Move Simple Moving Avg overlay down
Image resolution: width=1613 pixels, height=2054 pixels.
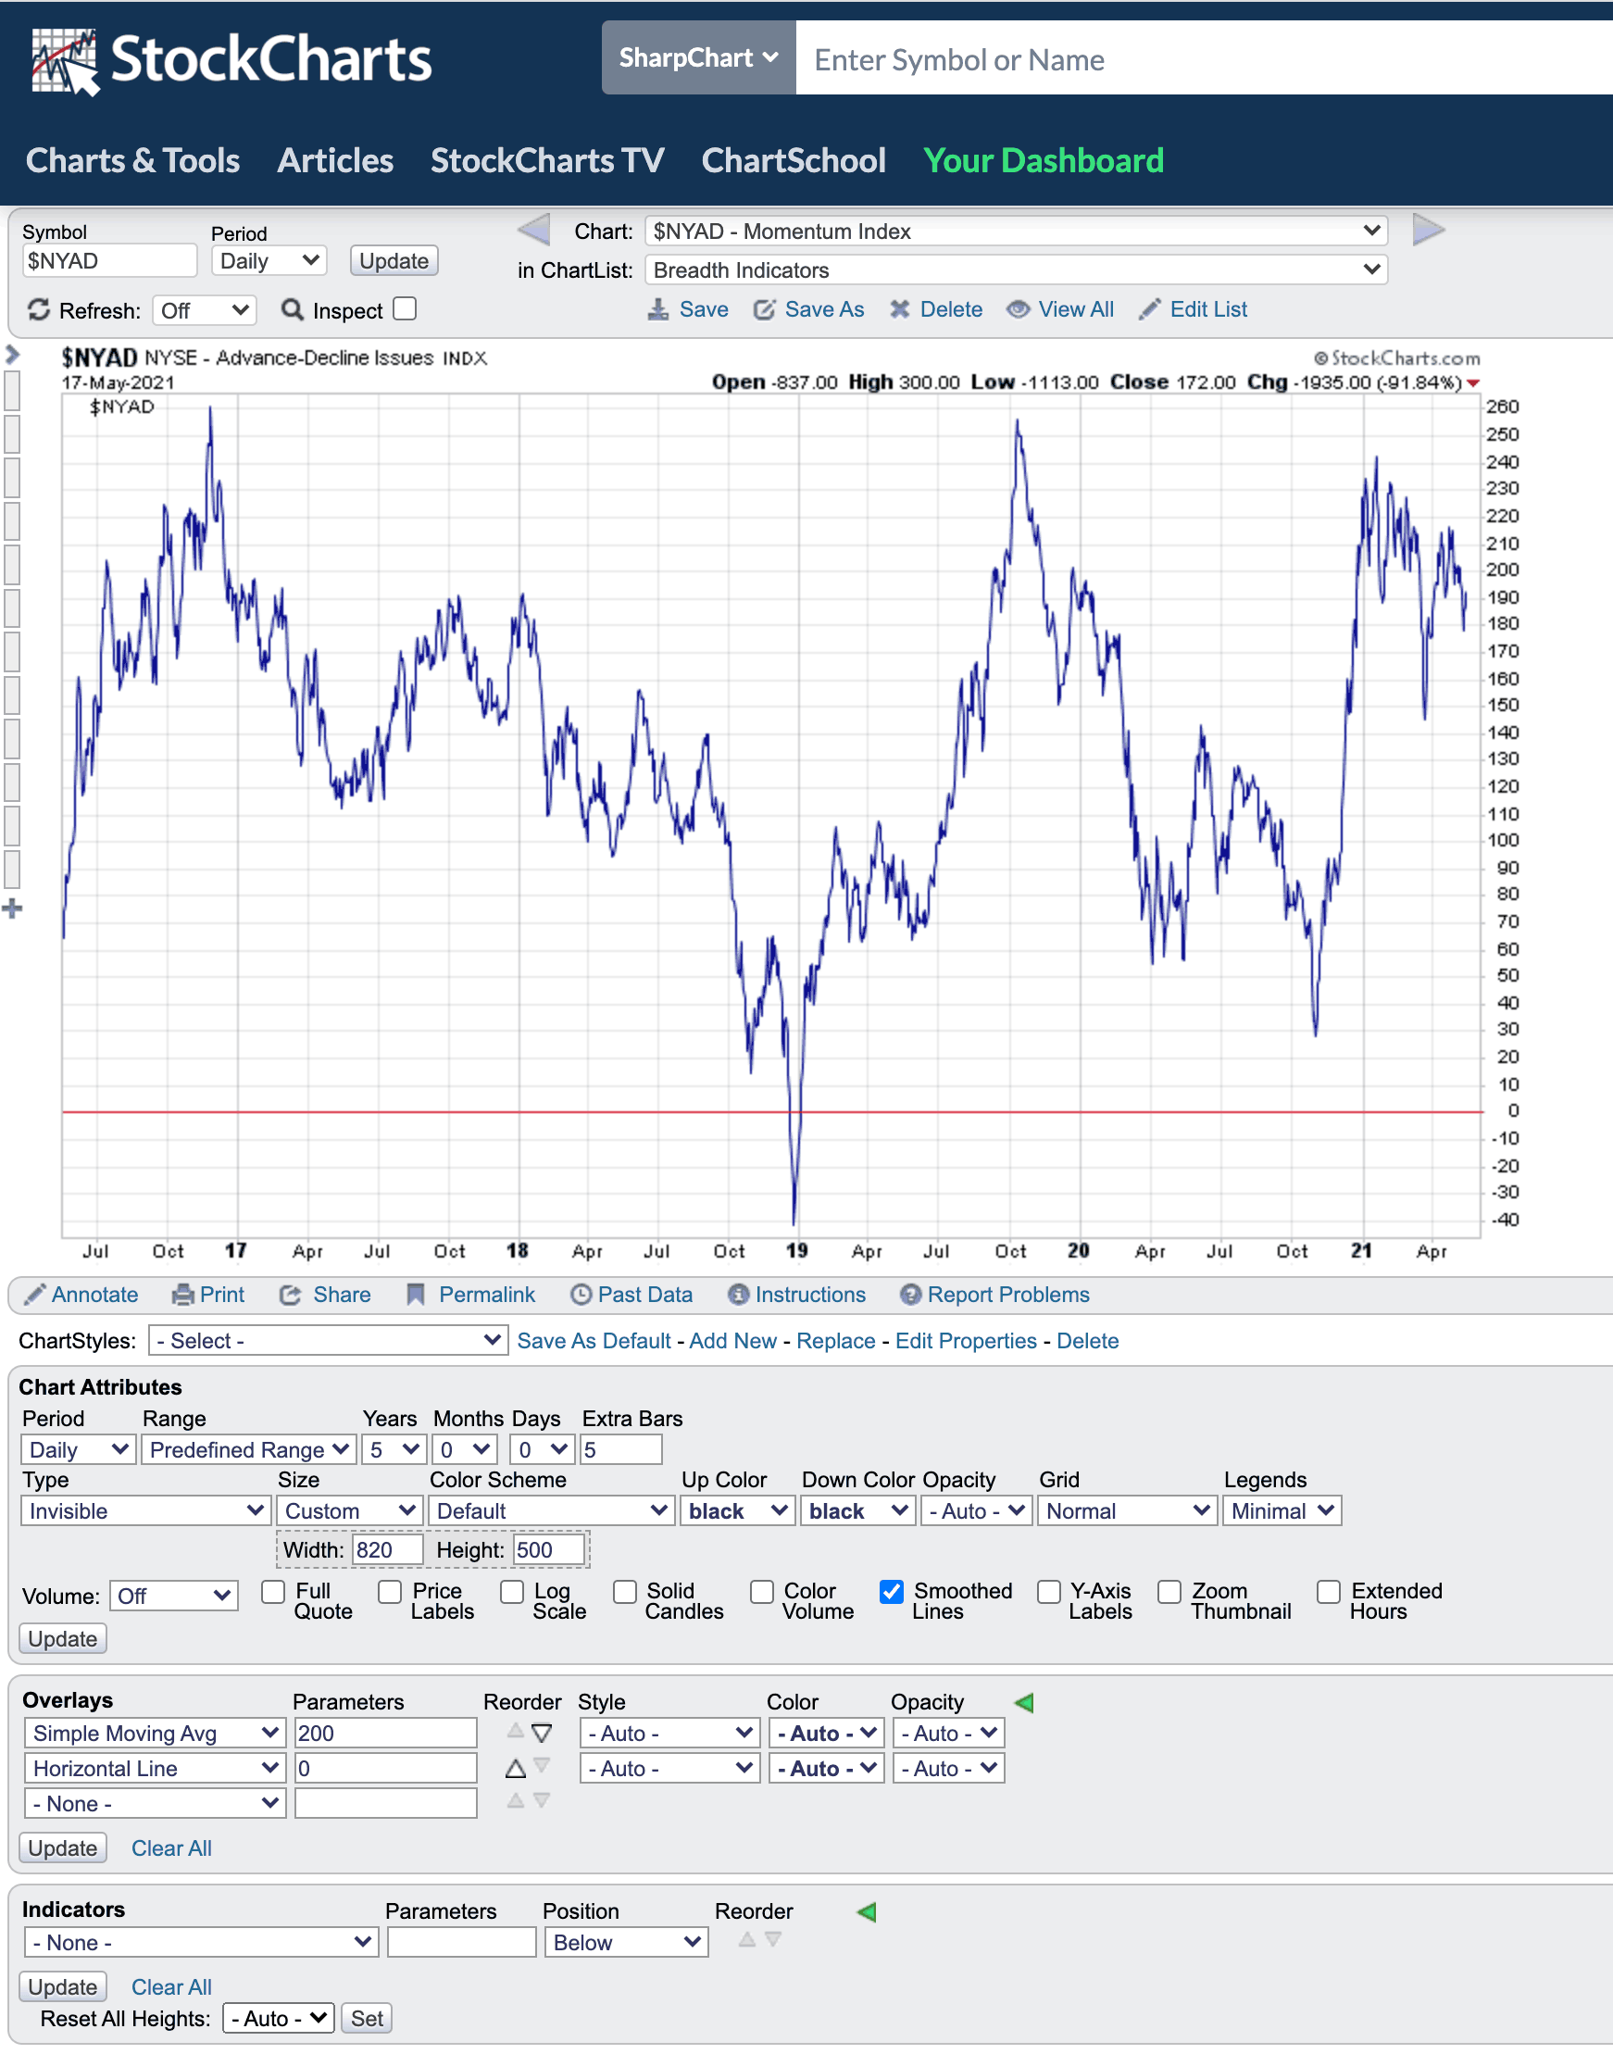[541, 1734]
